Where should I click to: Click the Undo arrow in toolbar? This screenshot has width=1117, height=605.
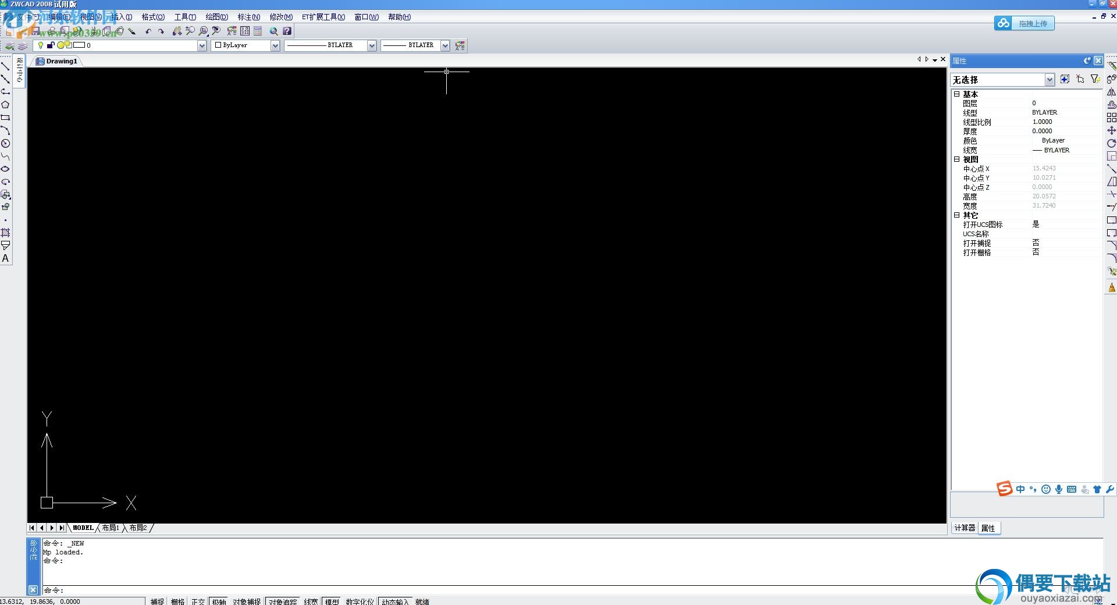coord(148,31)
